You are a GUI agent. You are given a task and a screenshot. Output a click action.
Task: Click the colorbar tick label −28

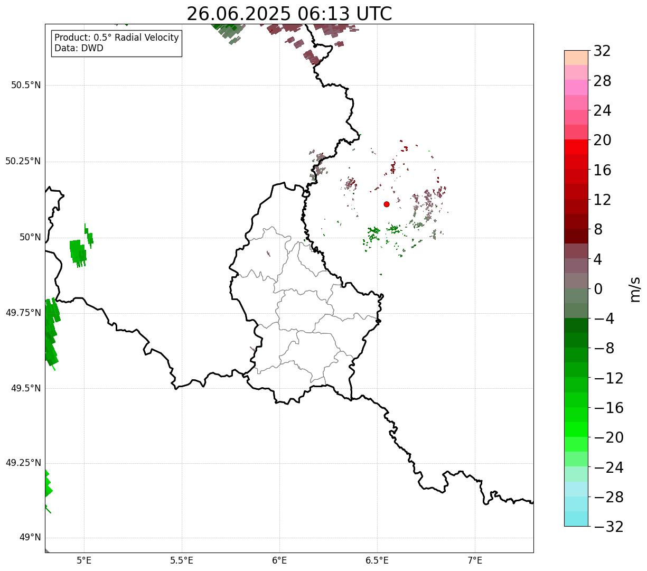point(608,497)
